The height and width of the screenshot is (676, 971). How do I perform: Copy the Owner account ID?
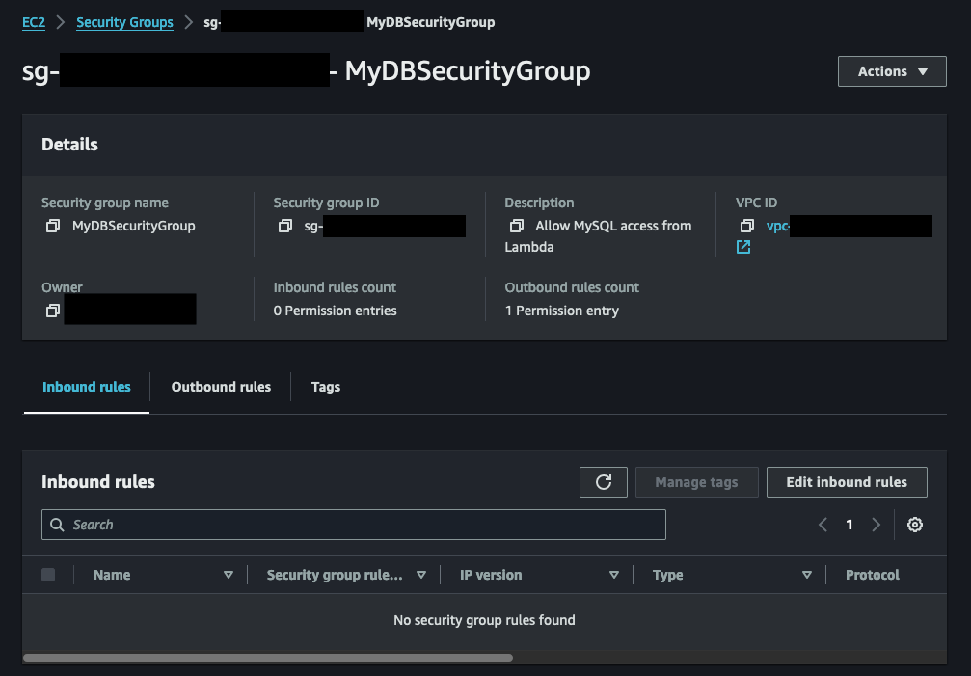click(52, 309)
